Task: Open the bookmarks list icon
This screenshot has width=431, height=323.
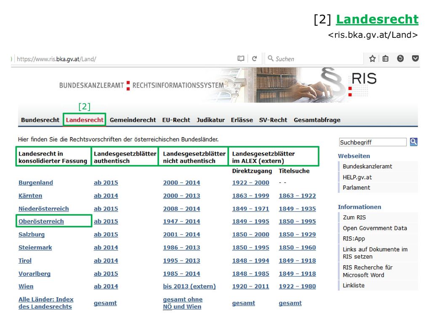Action: [386, 58]
